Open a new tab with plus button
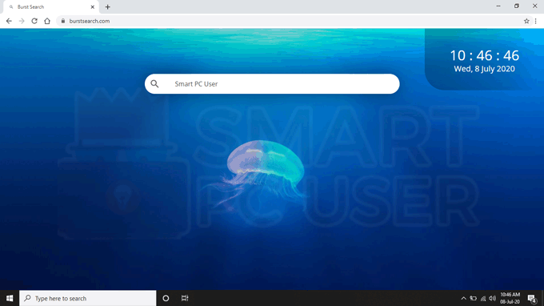Screen dimensions: 544x306 tap(107, 7)
